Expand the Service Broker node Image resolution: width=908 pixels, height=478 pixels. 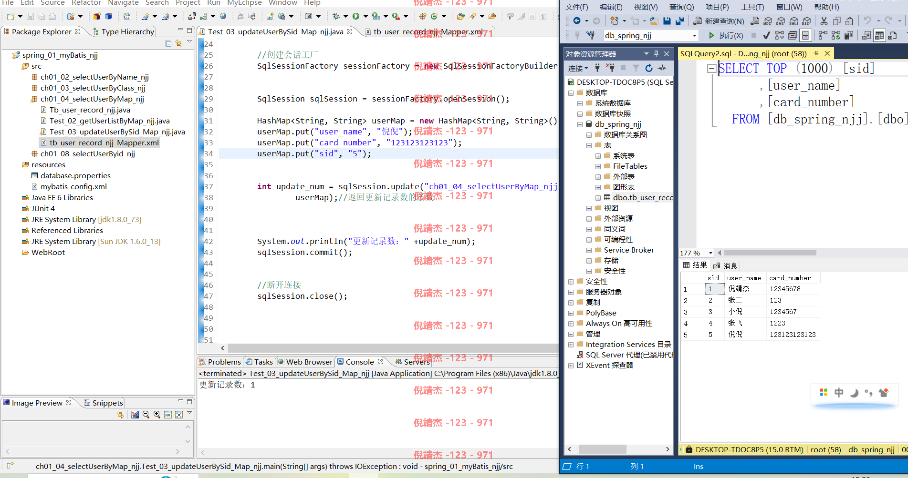pyautogui.click(x=589, y=250)
